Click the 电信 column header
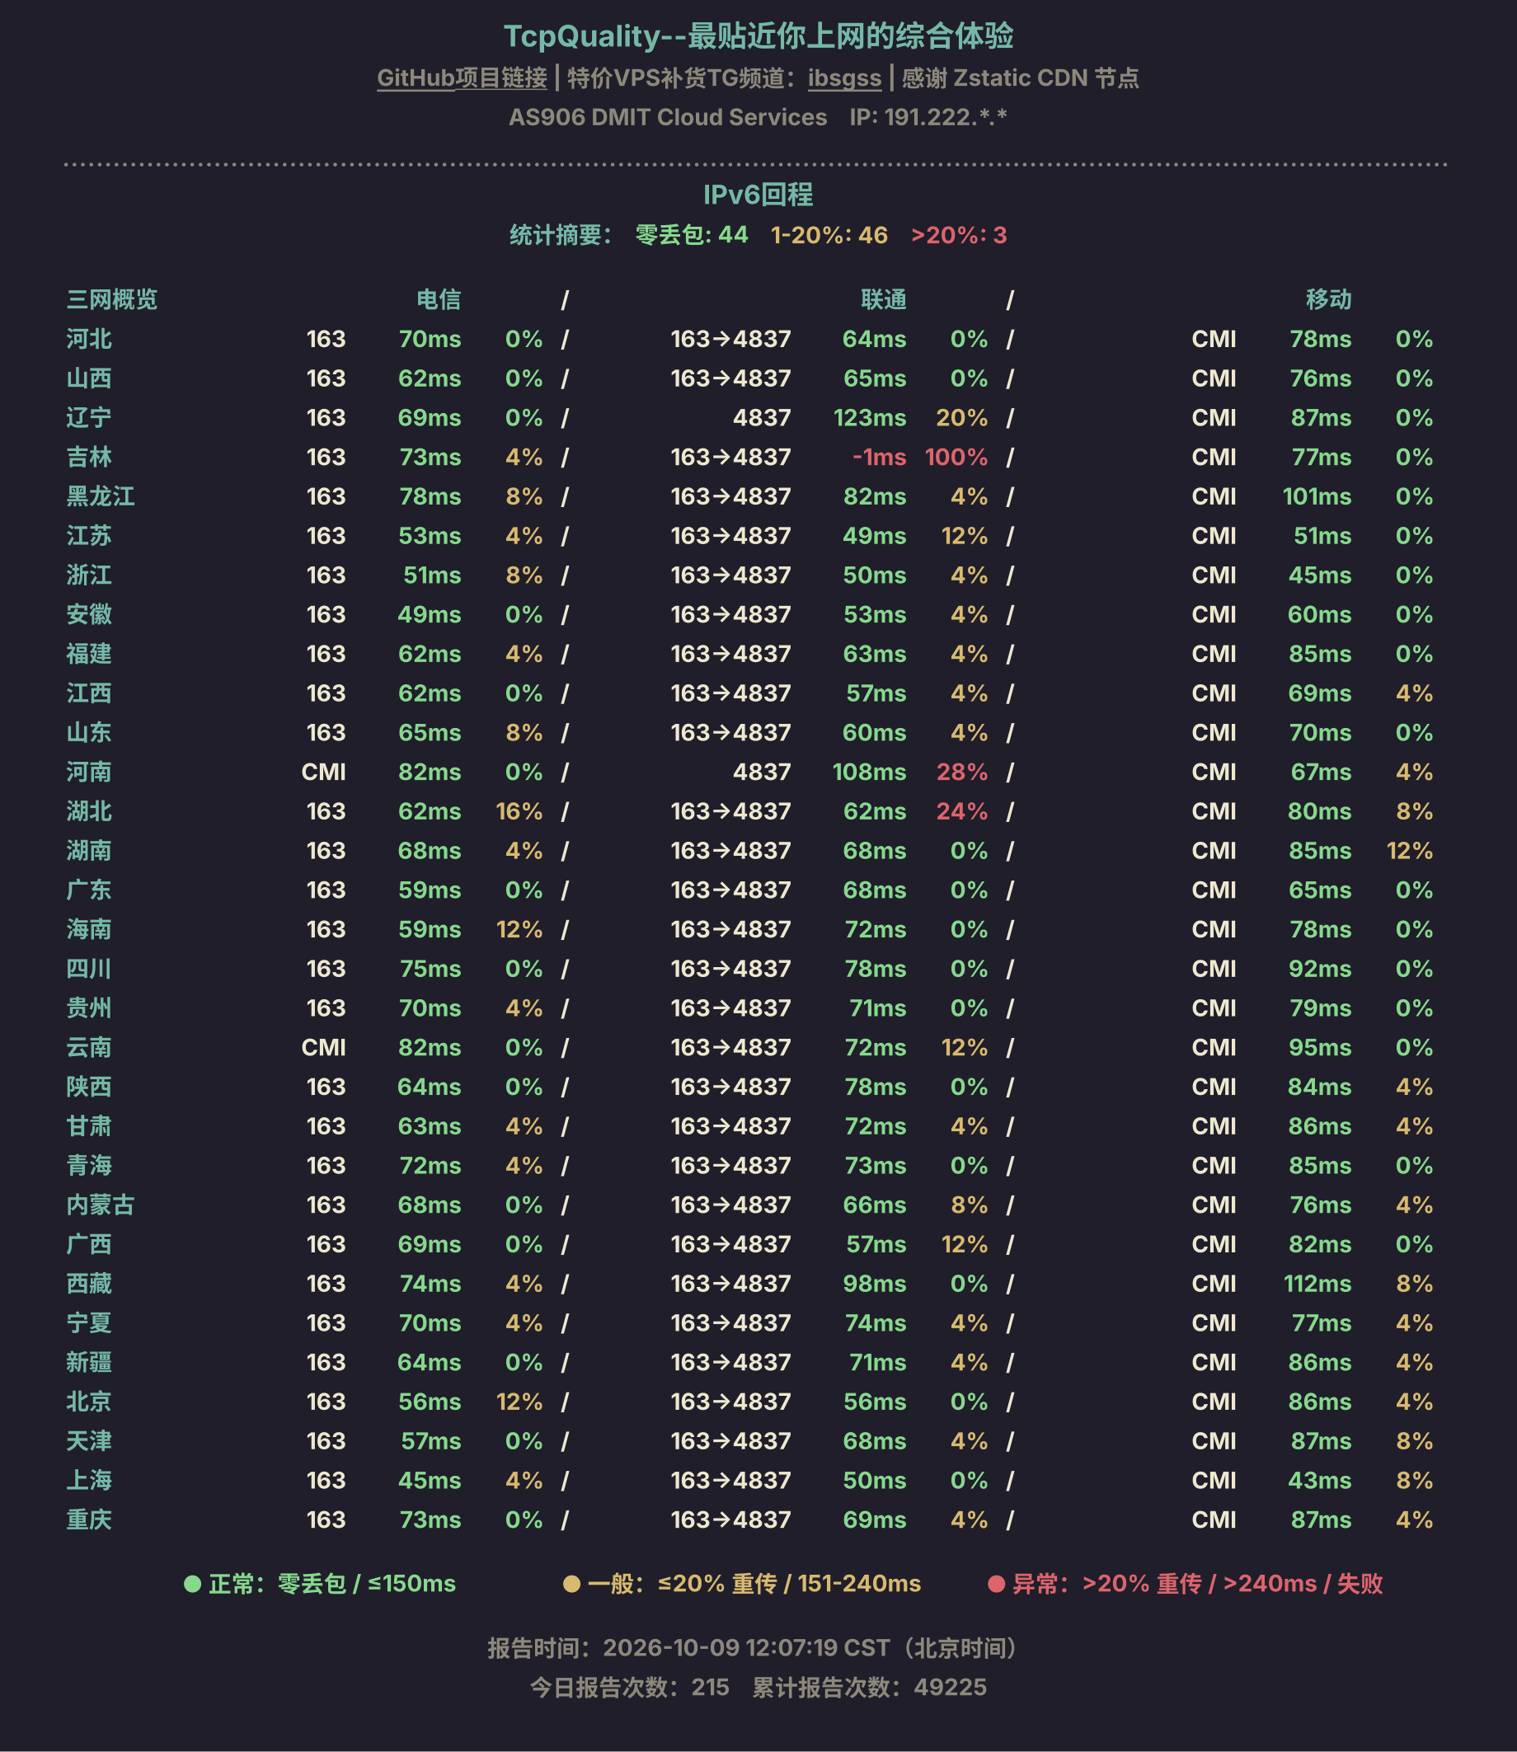This screenshot has width=1517, height=1752. pos(439,298)
